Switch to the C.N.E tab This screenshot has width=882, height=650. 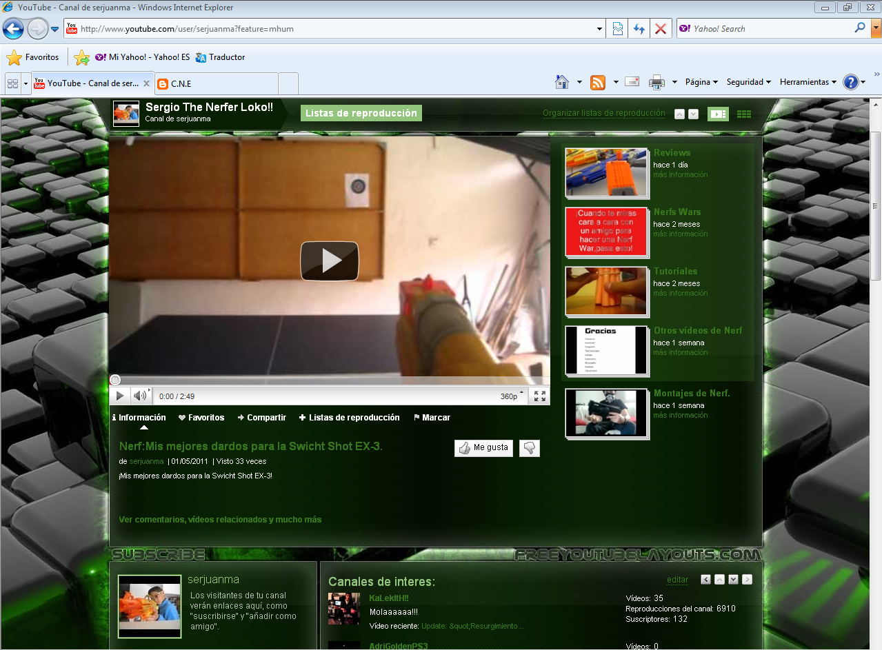click(216, 83)
